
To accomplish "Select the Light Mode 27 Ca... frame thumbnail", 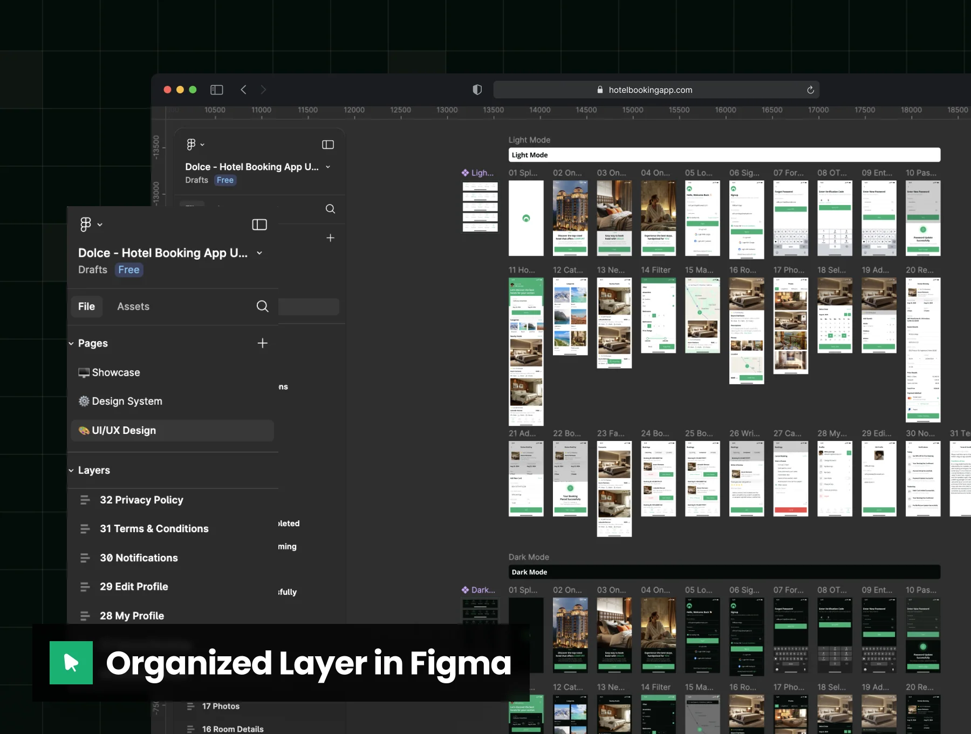I will [791, 479].
